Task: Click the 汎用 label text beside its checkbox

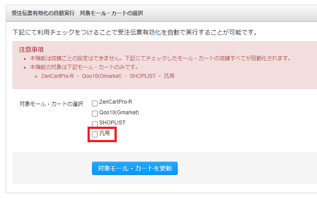Action: pyautogui.click(x=104, y=133)
